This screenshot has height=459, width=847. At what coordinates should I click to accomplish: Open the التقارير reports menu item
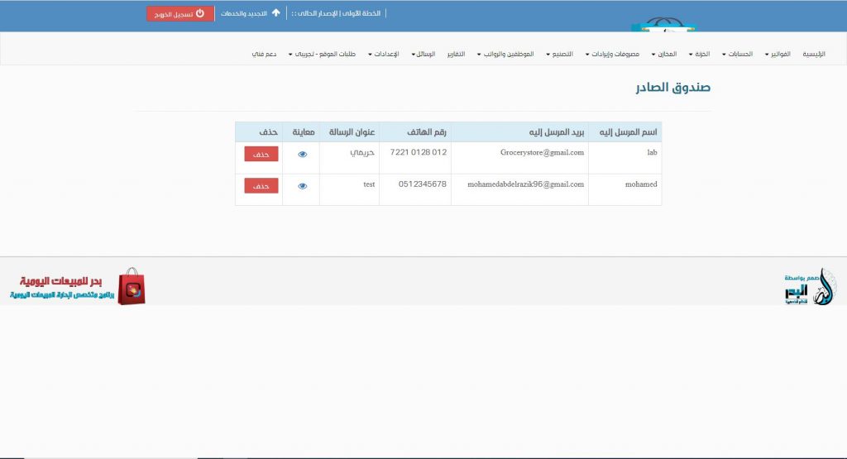pyautogui.click(x=456, y=54)
